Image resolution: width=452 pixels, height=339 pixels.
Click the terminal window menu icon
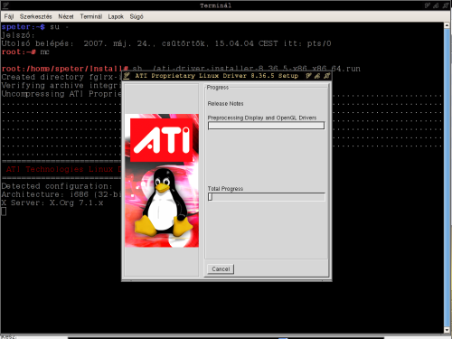point(5,5)
